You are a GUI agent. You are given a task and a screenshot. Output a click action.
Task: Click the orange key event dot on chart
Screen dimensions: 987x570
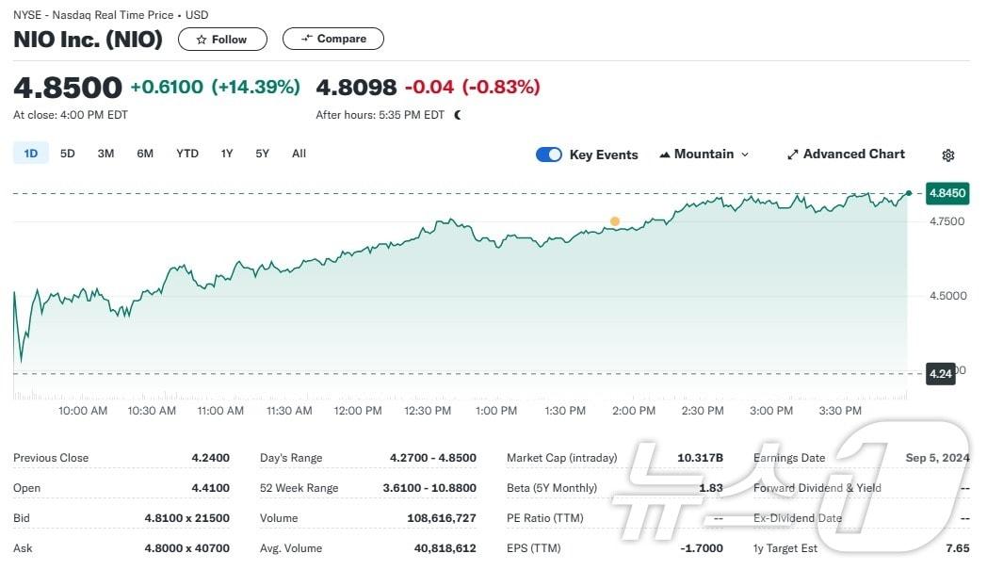[615, 221]
